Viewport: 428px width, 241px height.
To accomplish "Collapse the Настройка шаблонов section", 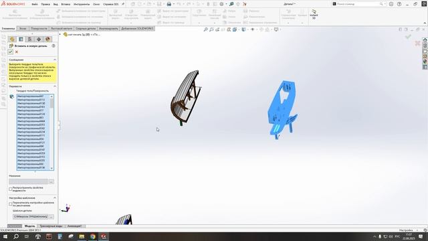I will click(x=55, y=198).
